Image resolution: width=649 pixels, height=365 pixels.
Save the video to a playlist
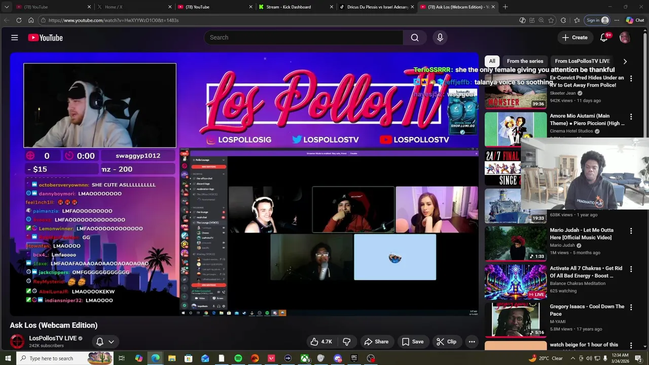coord(413,342)
